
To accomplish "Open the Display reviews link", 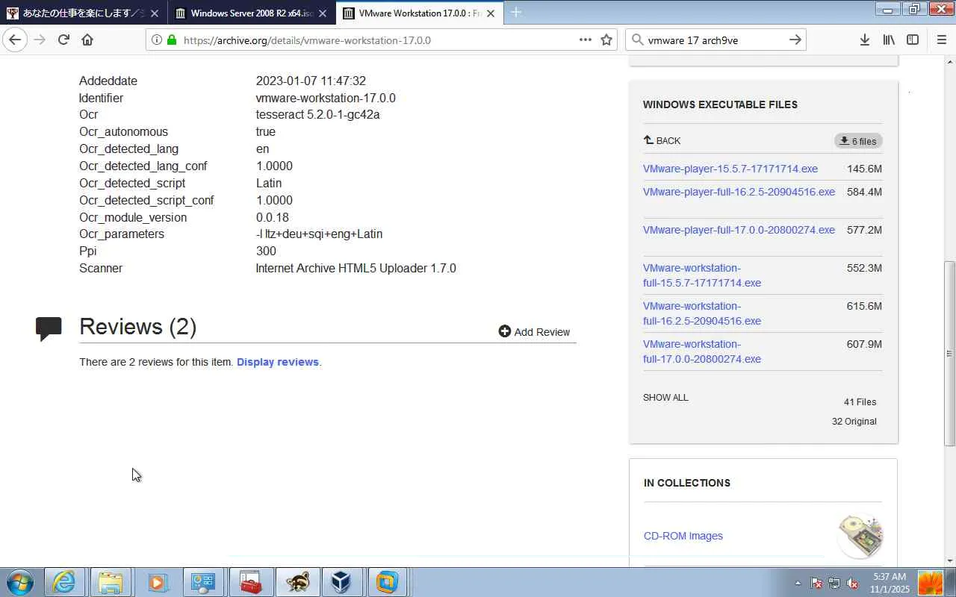I will coord(278,362).
